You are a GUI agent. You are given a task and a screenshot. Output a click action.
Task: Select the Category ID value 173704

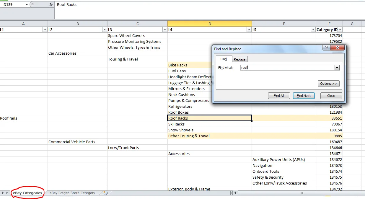point(329,35)
